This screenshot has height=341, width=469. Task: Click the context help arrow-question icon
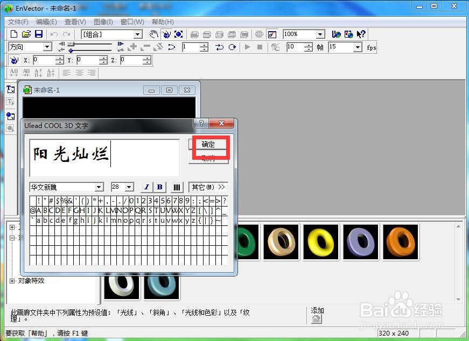point(361,34)
